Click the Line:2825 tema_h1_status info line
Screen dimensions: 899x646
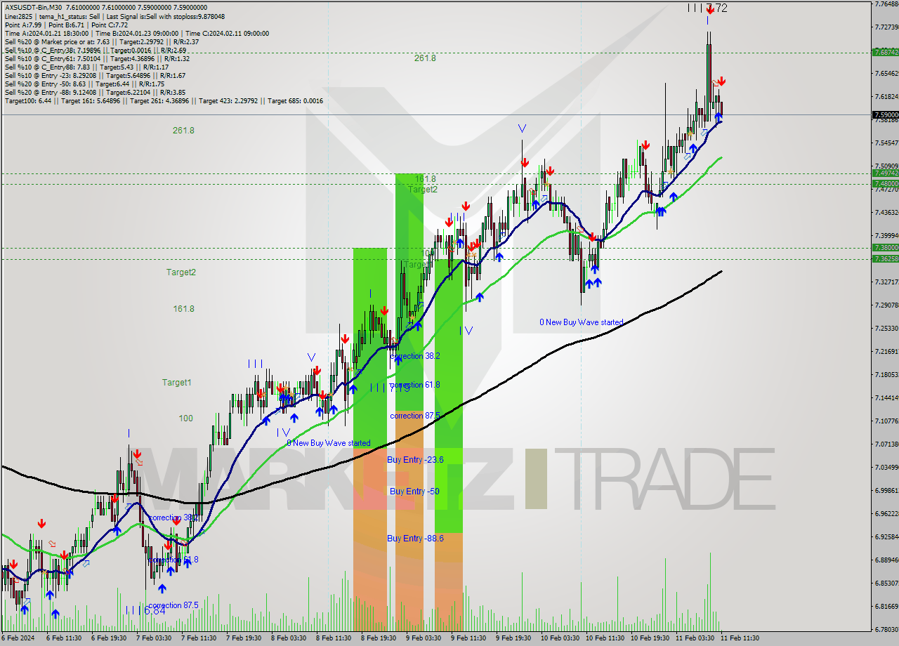[x=114, y=16]
